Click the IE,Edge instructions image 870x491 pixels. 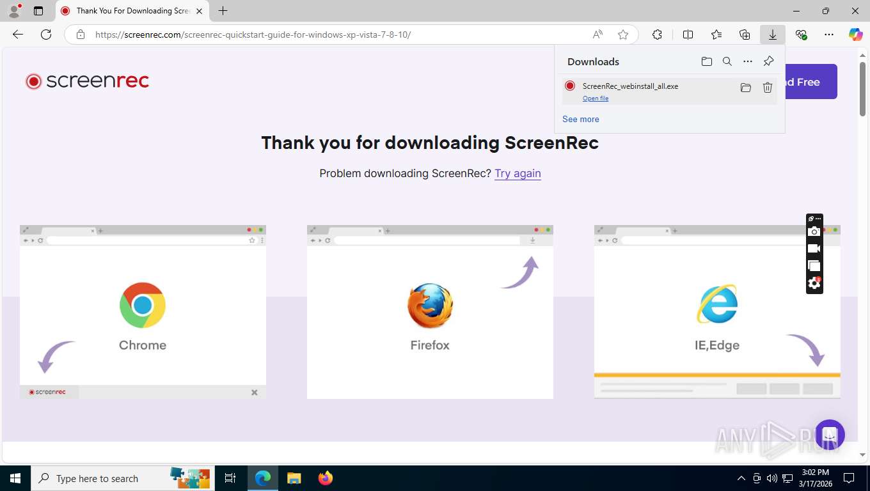(x=717, y=312)
